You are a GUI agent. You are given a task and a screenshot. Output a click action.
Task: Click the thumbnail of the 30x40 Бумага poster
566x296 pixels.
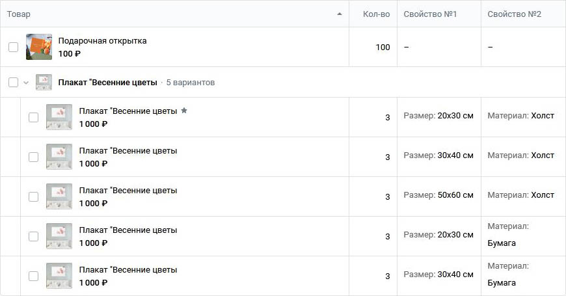(59, 276)
